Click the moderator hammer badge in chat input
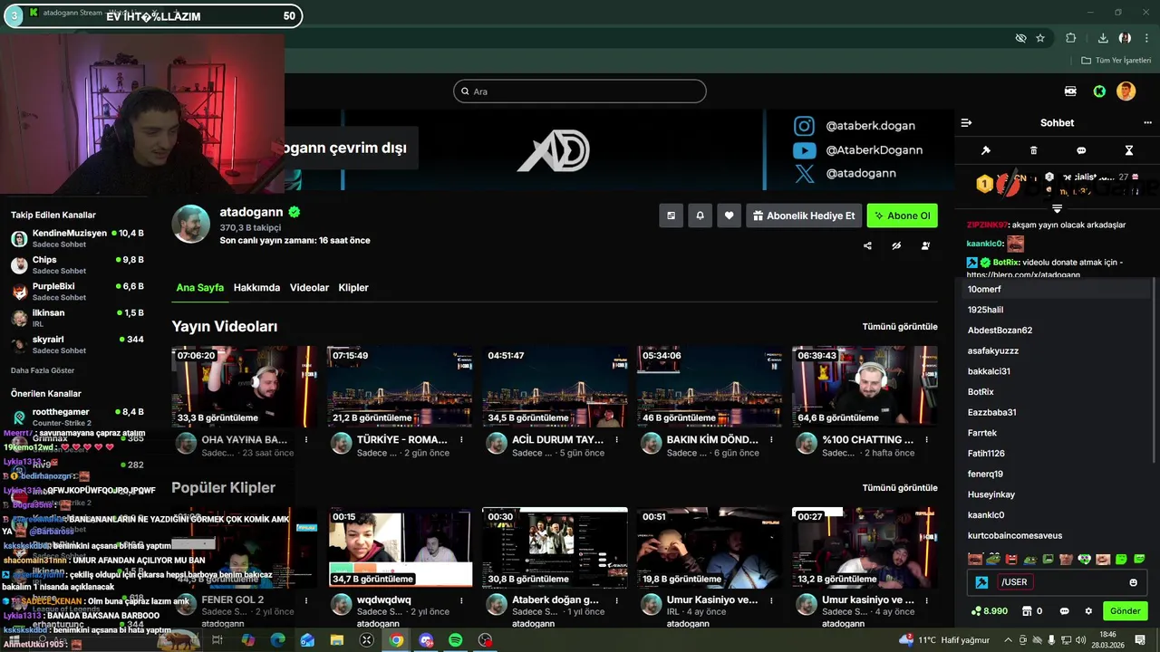Image resolution: width=1160 pixels, height=652 pixels. point(981,582)
